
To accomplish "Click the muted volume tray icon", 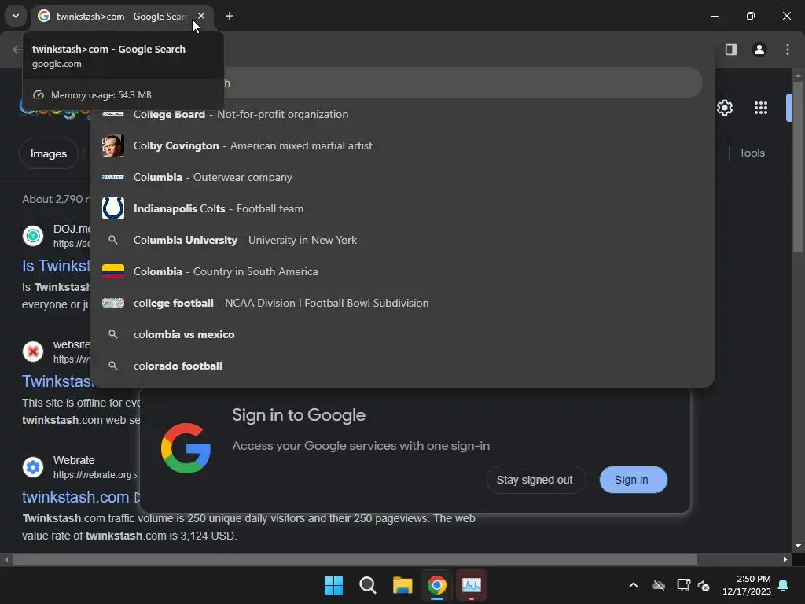I will (704, 585).
